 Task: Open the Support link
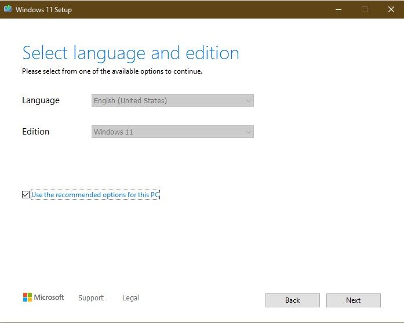coord(91,297)
